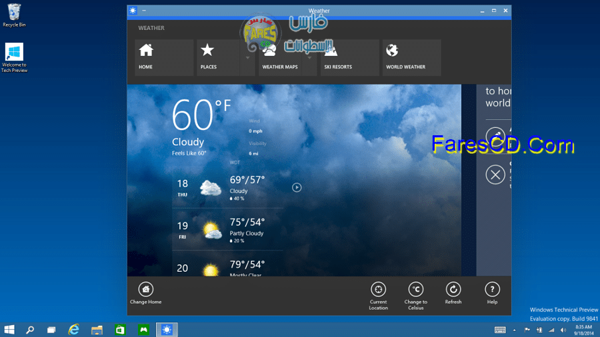Viewport: 600px width, 337px height.
Task: Open the network signal tray icon
Action: click(x=551, y=330)
